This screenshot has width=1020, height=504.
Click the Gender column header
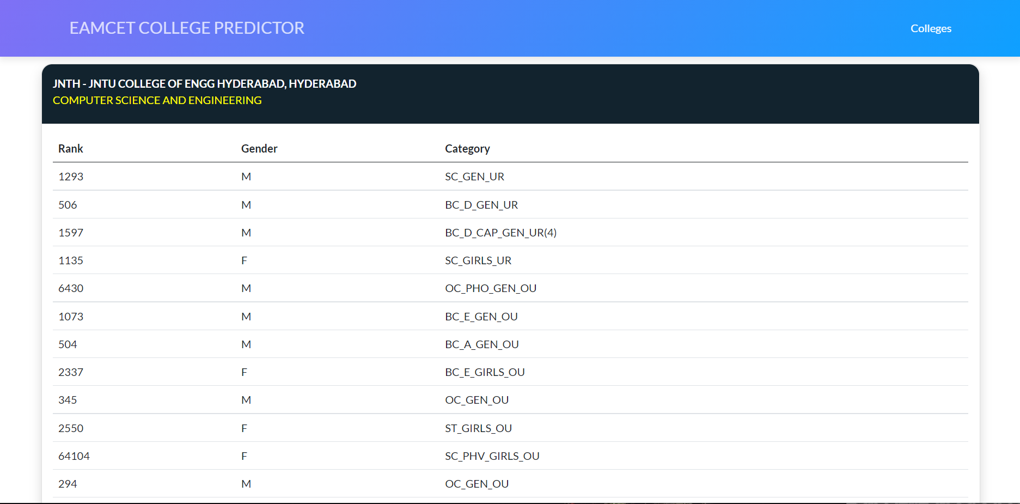(259, 149)
